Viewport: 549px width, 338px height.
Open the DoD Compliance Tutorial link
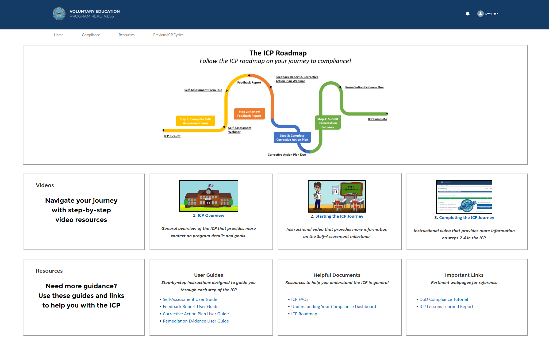[x=444, y=299]
